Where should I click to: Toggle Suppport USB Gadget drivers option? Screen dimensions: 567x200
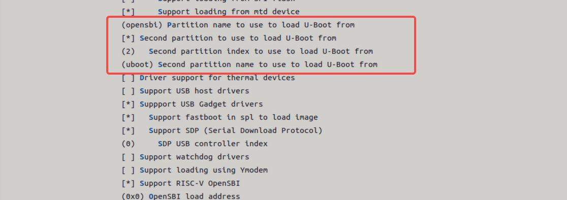pyautogui.click(x=192, y=105)
